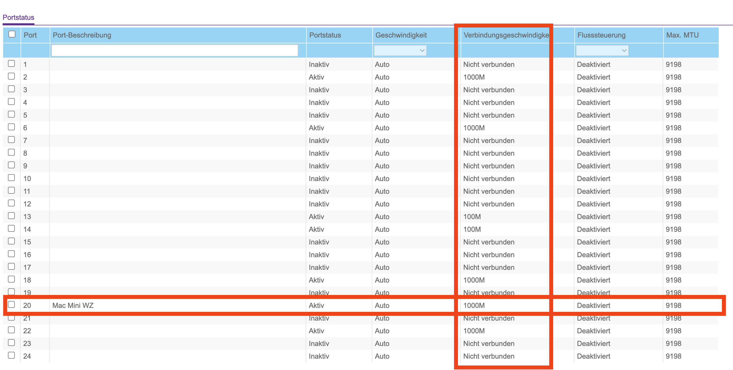This screenshot has height=370, width=733.
Task: Click the Port column header
Action: [x=30, y=35]
